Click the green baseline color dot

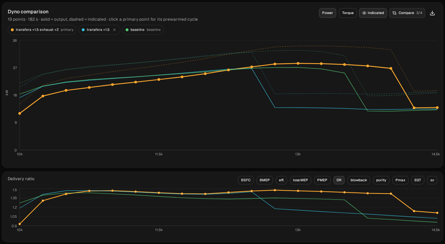pos(127,30)
